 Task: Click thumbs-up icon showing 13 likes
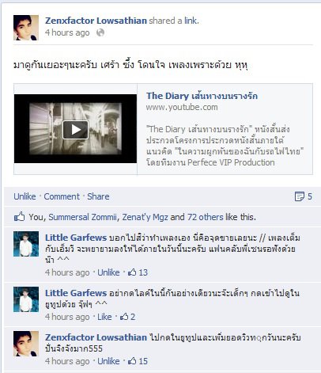(132, 272)
